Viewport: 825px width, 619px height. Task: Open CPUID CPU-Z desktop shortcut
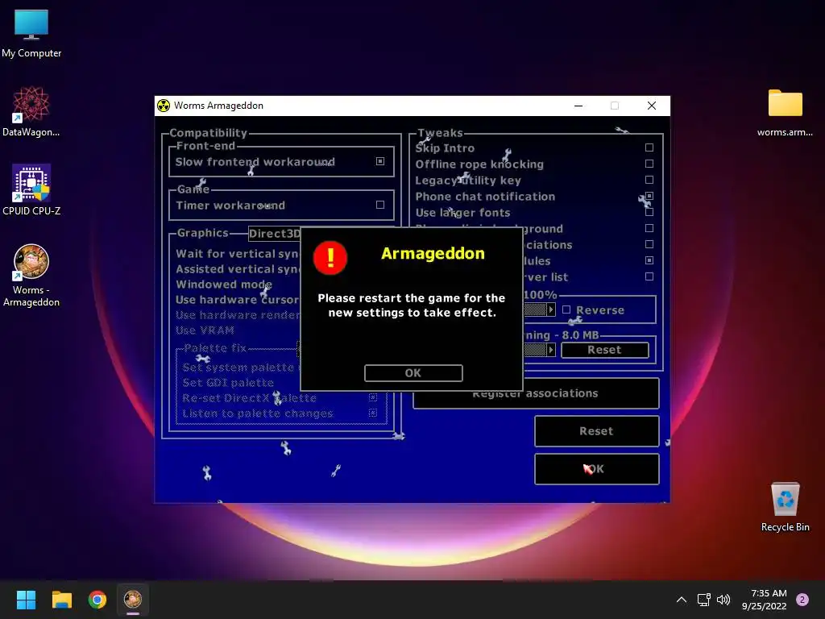31,190
